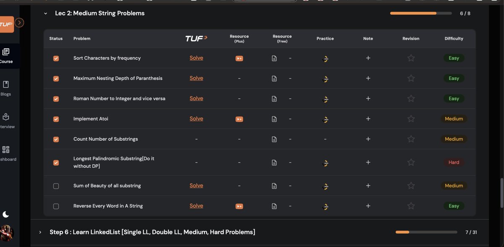Uncheck status for Count Number of Substrings
The image size is (504, 247).
56,139
